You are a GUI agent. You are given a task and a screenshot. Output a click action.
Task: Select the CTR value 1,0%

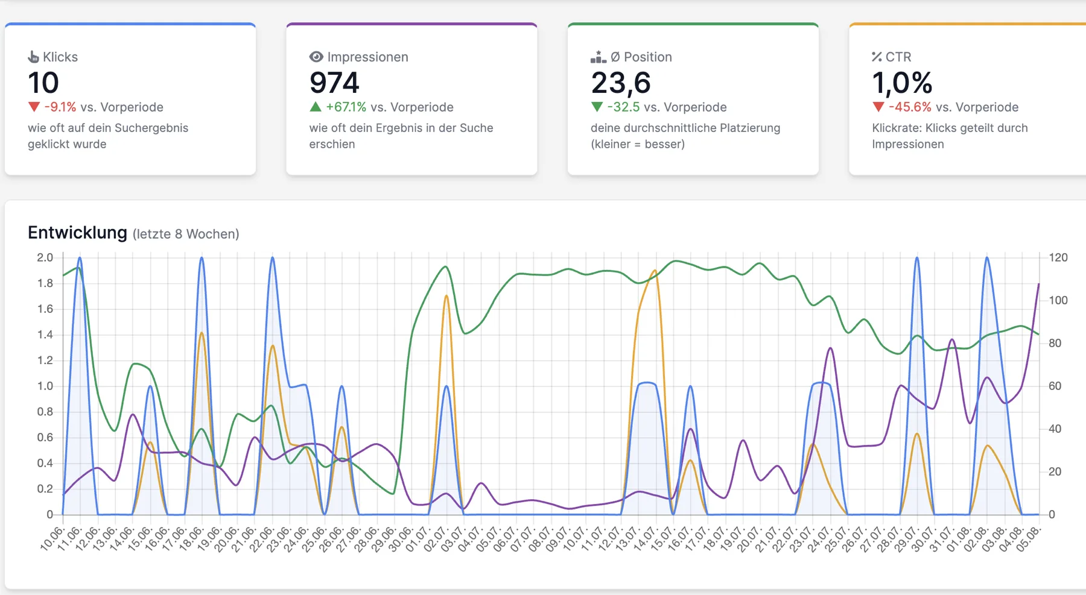[902, 83]
